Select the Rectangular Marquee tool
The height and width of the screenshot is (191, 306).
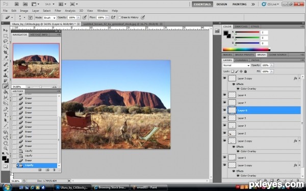tap(6, 36)
